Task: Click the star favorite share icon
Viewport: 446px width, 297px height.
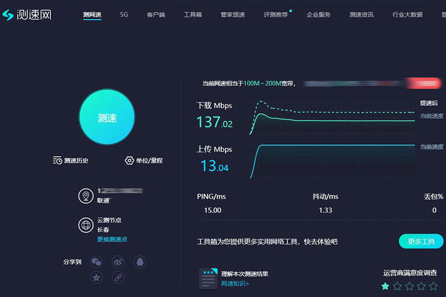Action: [96, 277]
